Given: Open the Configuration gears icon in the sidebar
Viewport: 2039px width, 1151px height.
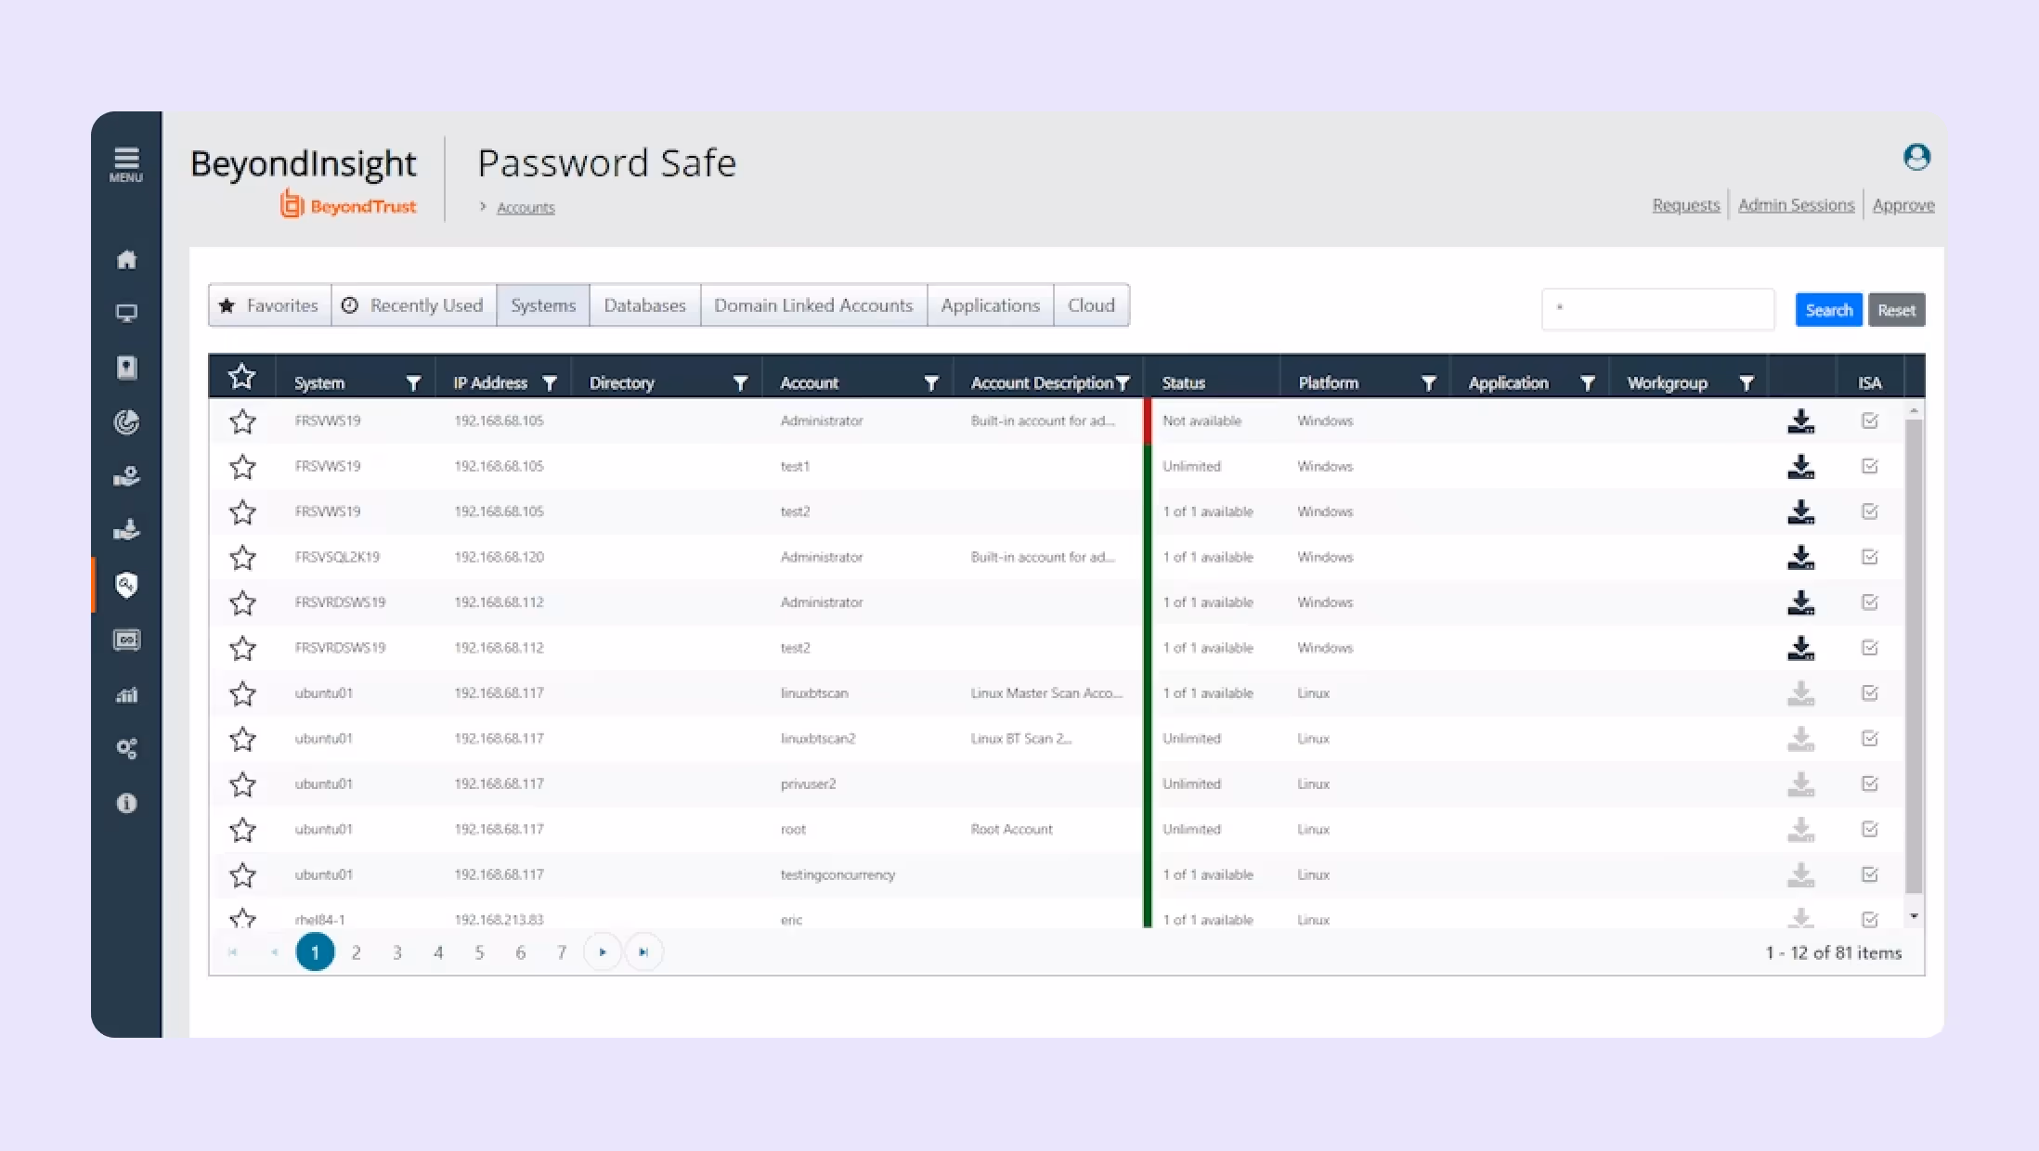Looking at the screenshot, I should point(127,748).
